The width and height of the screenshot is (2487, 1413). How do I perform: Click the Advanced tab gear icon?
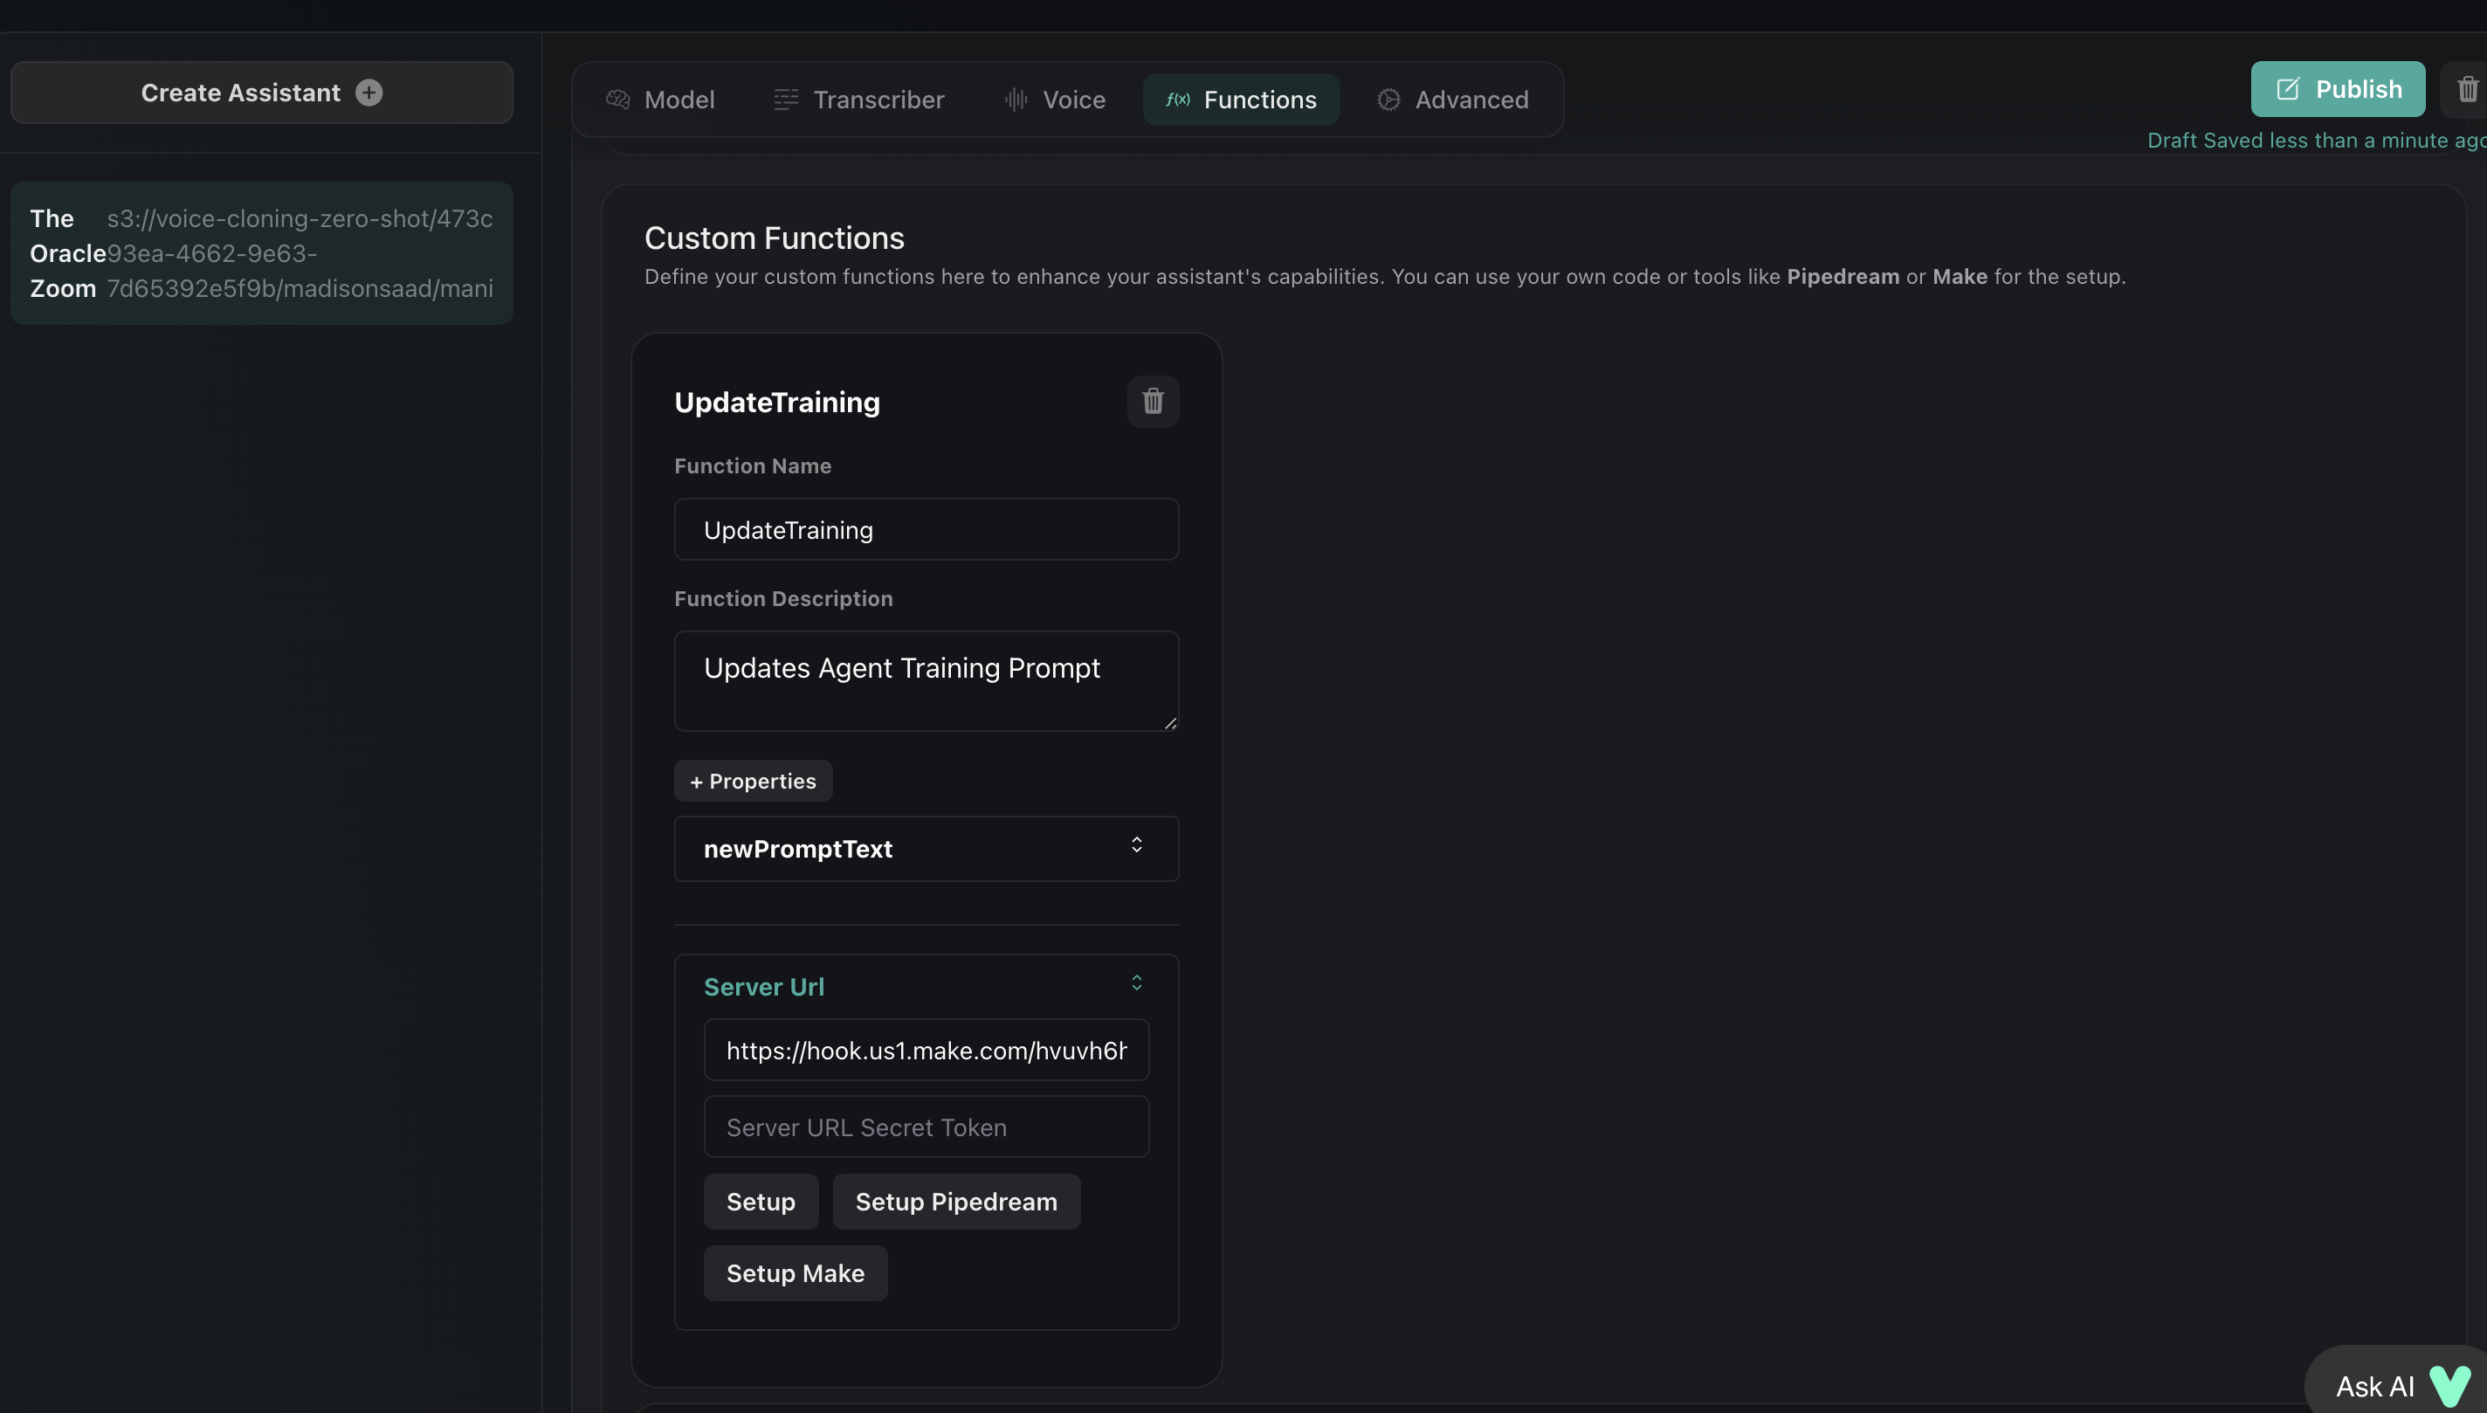tap(1388, 99)
